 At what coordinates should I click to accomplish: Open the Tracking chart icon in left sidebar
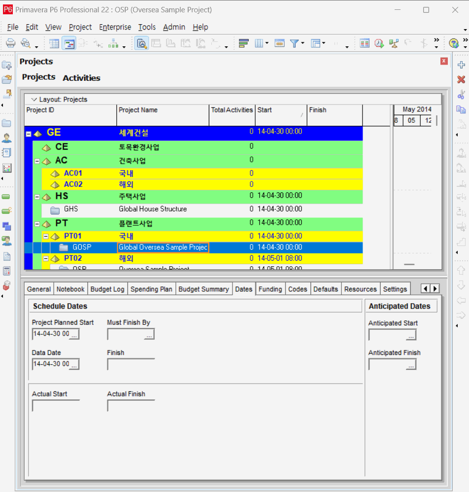pyautogui.click(x=6, y=168)
